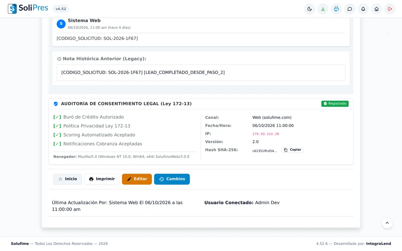Click the Sistema Web avatar circle
The image size is (402, 251).
coord(61,24)
